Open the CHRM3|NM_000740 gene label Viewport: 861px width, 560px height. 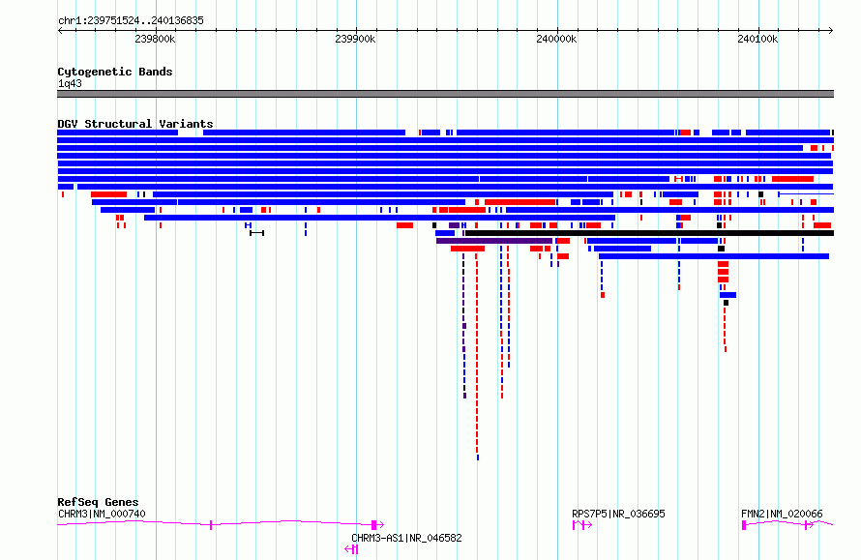102,514
